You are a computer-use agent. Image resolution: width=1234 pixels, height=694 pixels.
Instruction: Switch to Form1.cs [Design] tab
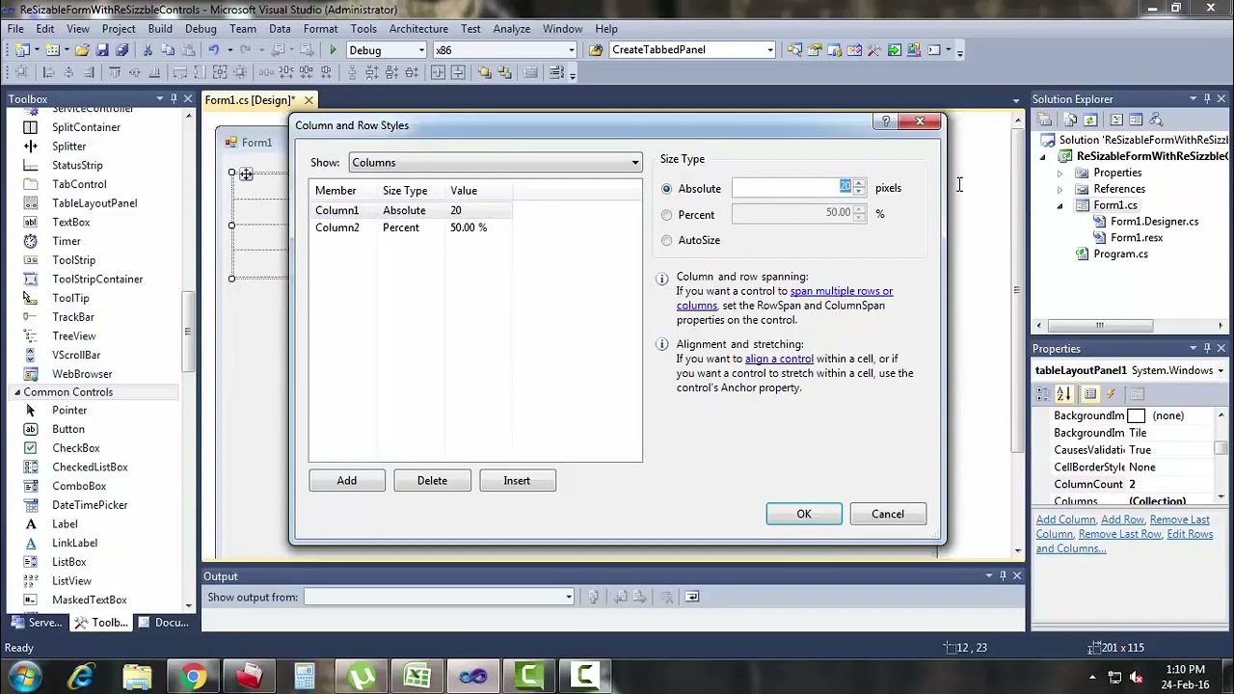250,100
